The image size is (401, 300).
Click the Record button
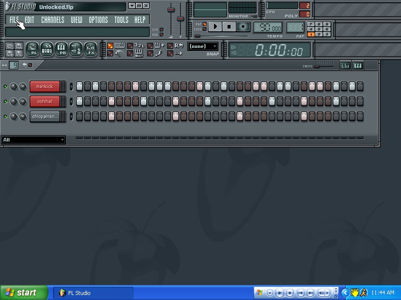tap(243, 26)
